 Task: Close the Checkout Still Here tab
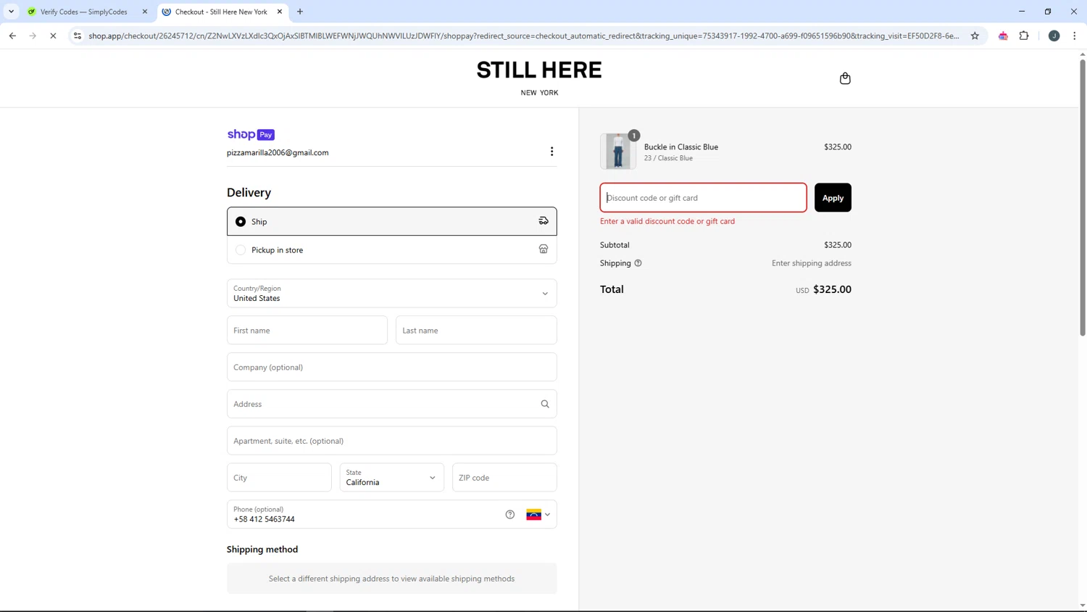click(280, 12)
